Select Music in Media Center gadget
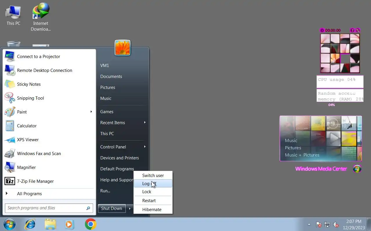This screenshot has width=371, height=231. pos(291,141)
